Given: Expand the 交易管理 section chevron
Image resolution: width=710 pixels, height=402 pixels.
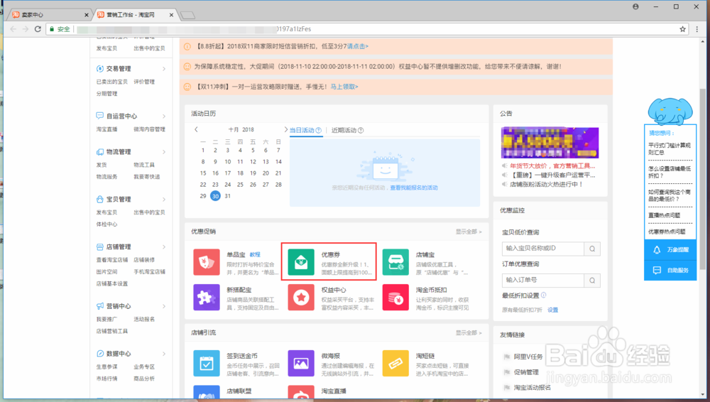Looking at the screenshot, I should tap(164, 69).
